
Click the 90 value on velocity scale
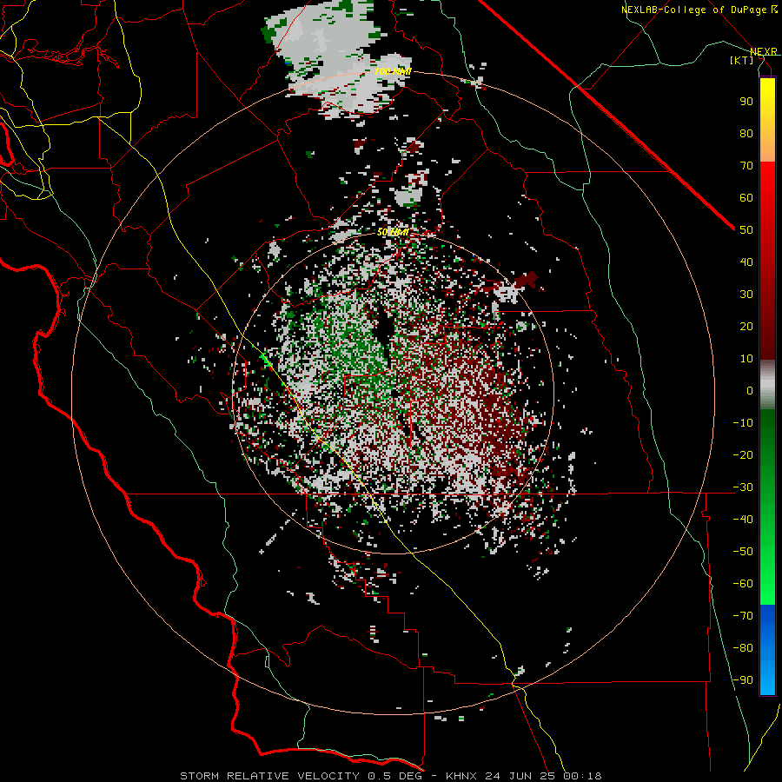[746, 102]
